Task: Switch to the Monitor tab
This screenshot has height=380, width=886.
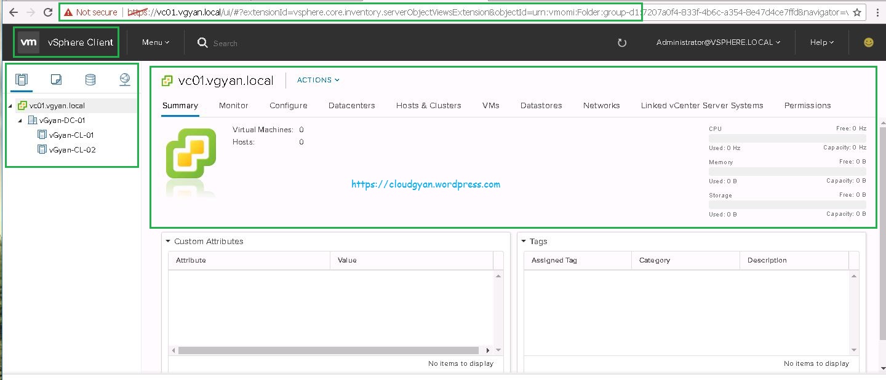Action: 233,105
